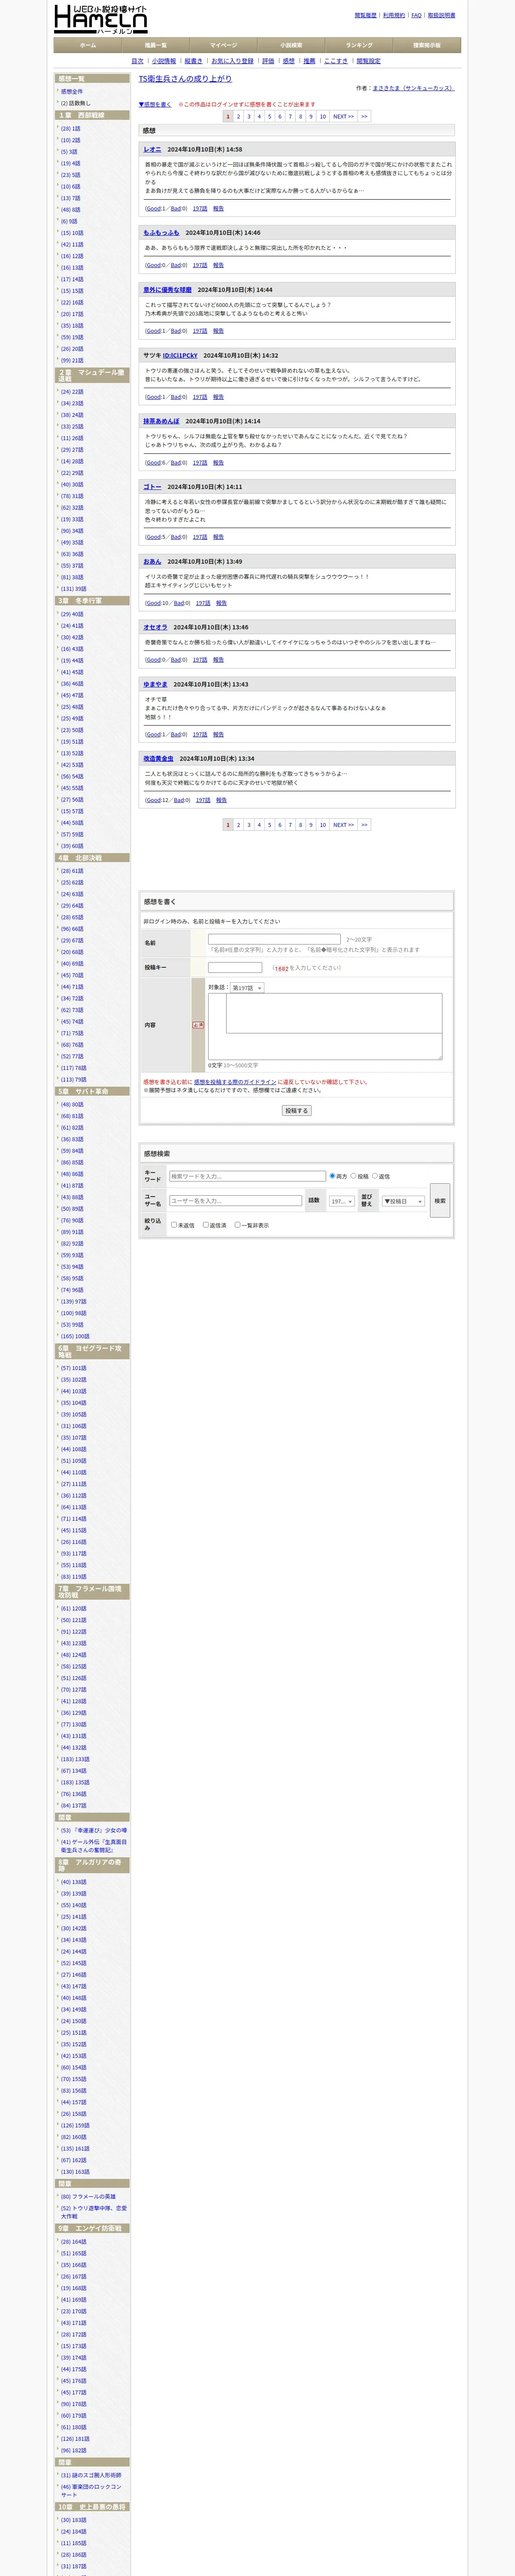Open the 推薦一覧 navigation tab

156,45
